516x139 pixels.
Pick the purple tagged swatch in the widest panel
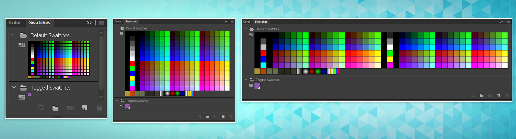tap(258, 86)
